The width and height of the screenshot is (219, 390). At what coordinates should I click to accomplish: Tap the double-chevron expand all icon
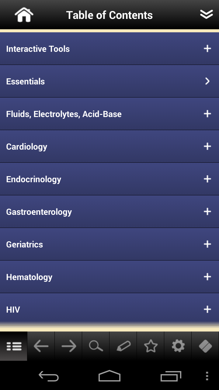pos(206,14)
